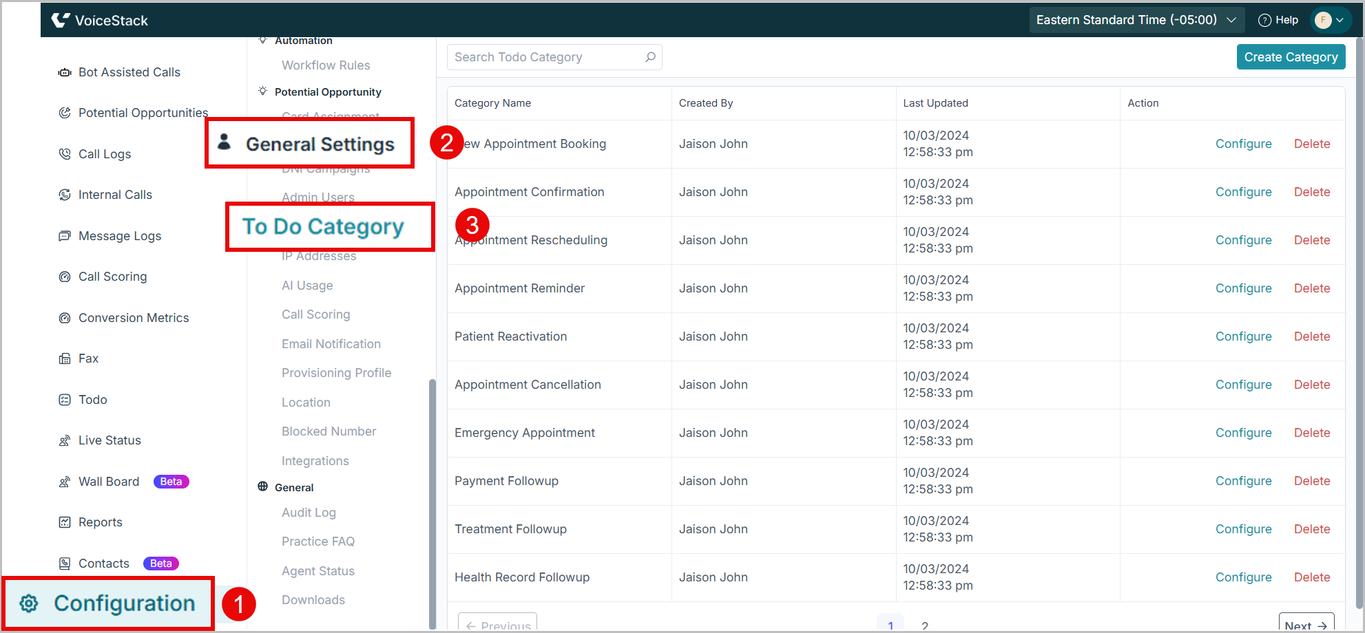Click the Call Logs phone icon
The image size is (1365, 633).
click(x=65, y=154)
